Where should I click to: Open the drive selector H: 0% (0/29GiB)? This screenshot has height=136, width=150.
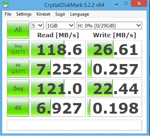[x=109, y=26]
